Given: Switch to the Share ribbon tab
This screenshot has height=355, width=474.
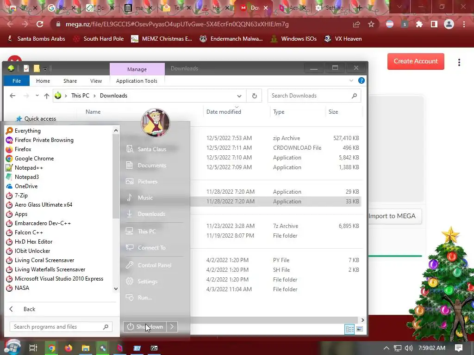Looking at the screenshot, I should click(x=70, y=81).
